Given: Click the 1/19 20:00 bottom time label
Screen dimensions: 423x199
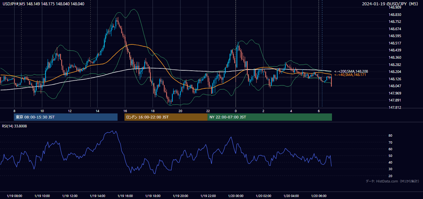Looking at the screenshot, I should (180, 196).
